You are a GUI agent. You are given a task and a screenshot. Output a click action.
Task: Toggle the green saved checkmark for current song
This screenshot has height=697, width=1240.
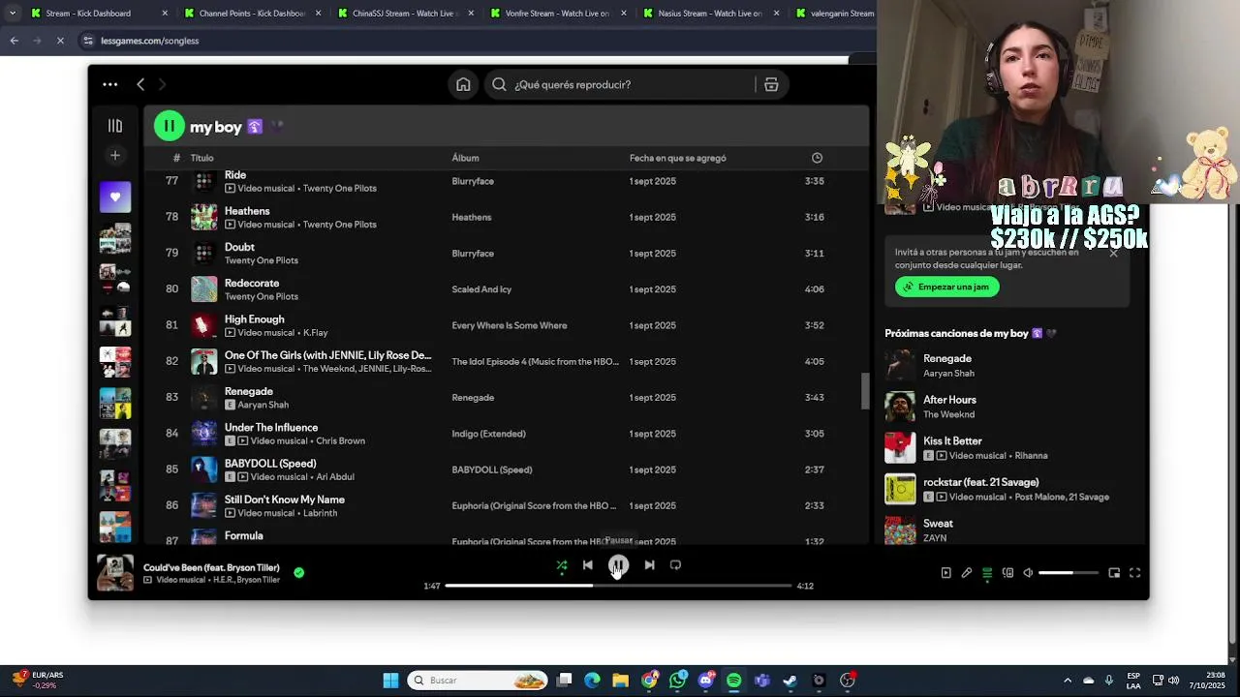(298, 572)
